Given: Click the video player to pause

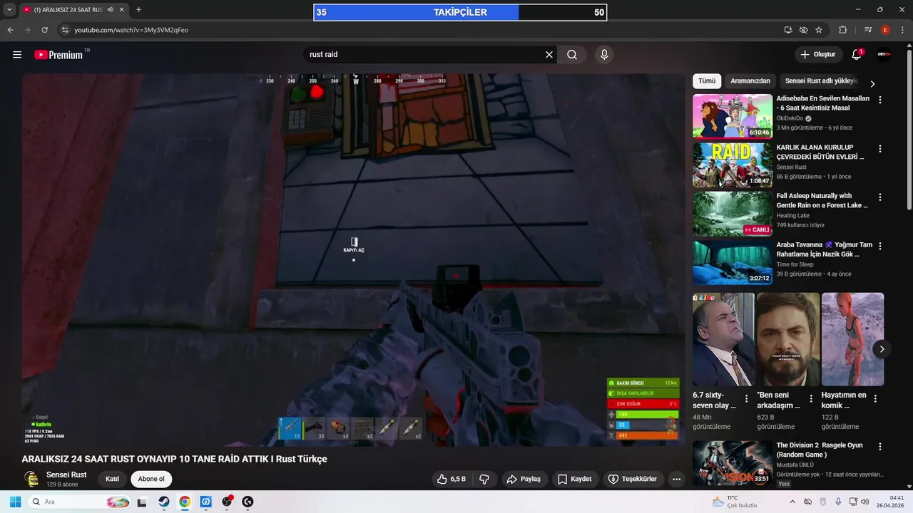Looking at the screenshot, I should (353, 260).
